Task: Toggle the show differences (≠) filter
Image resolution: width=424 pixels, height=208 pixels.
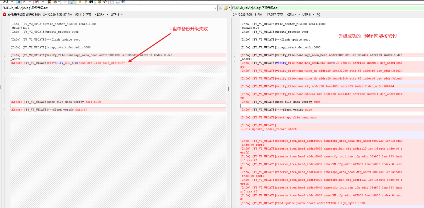Action: 24,2
